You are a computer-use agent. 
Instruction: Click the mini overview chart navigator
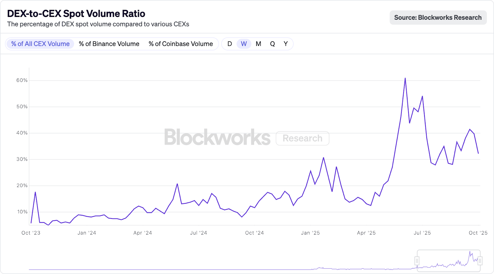tap(254, 261)
